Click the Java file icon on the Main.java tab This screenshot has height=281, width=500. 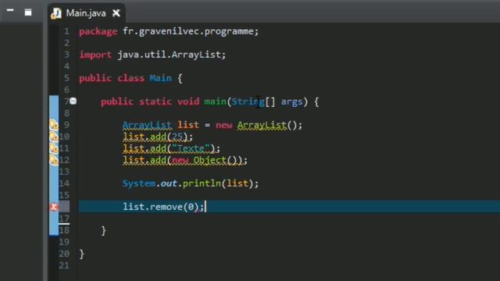tap(56, 13)
